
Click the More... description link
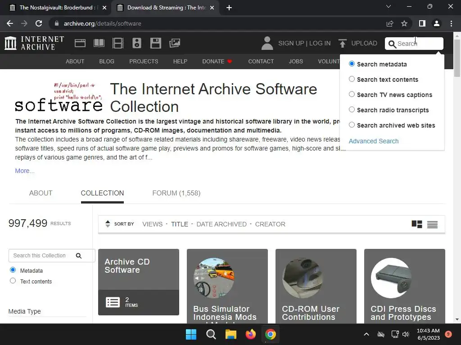(25, 171)
